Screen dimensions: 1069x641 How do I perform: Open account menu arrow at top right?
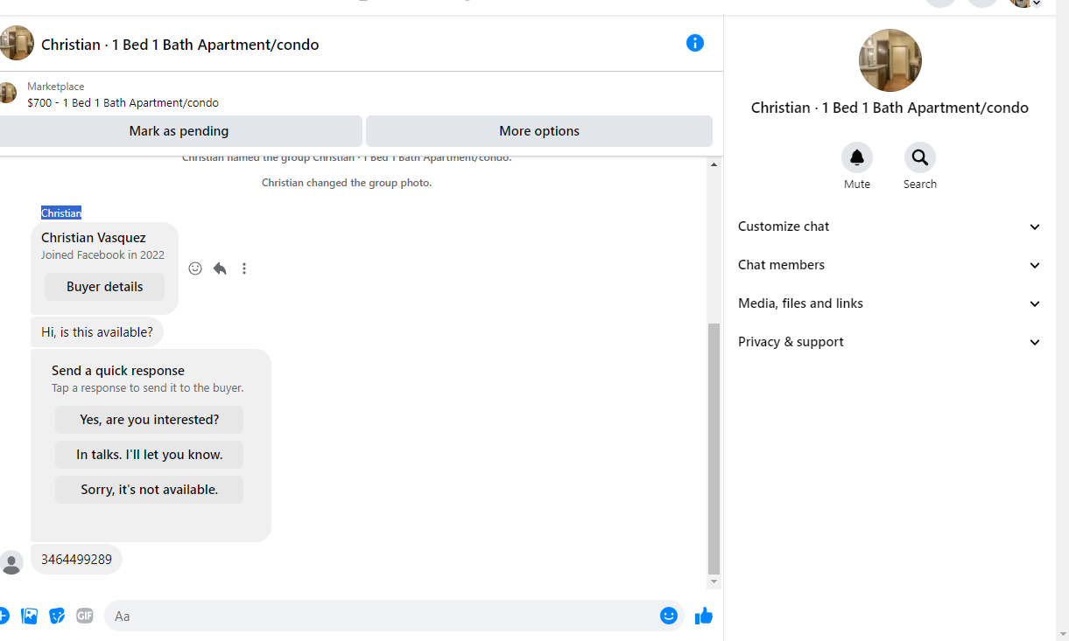1037,3
